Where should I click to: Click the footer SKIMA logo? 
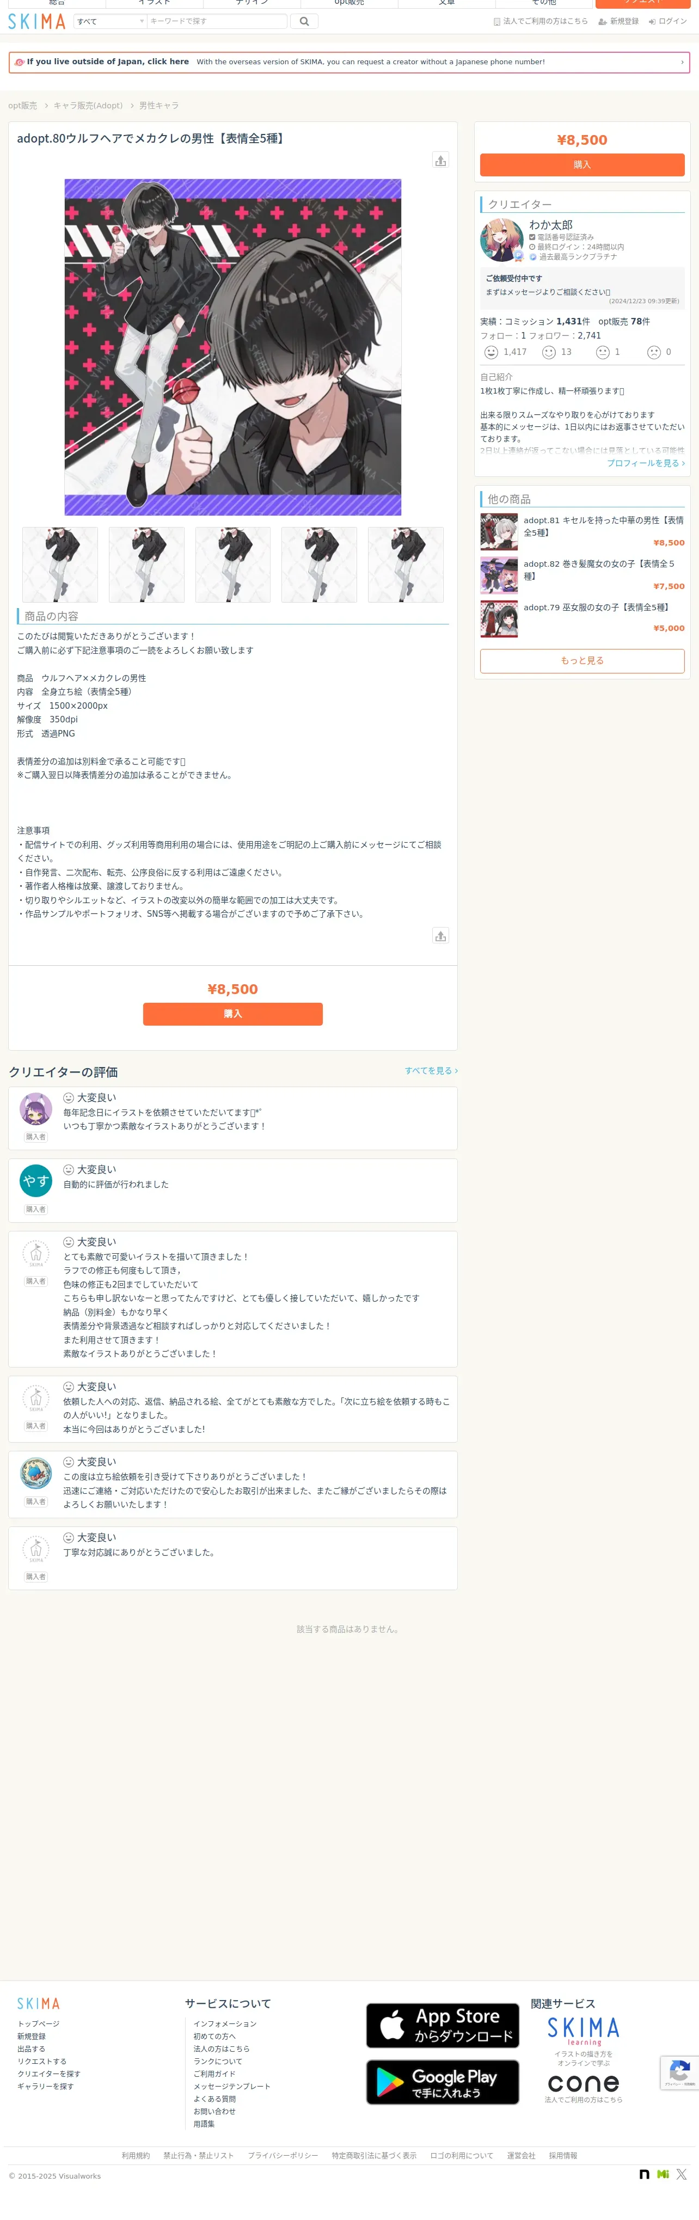click(x=39, y=2004)
